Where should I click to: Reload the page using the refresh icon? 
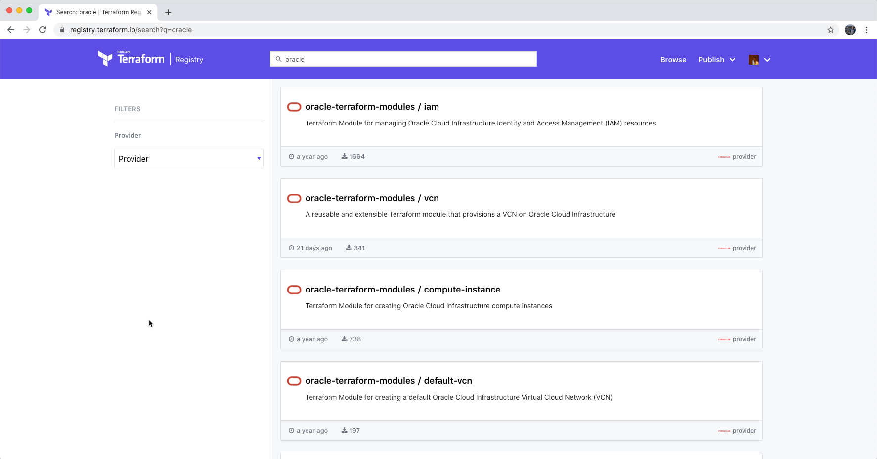pos(43,30)
